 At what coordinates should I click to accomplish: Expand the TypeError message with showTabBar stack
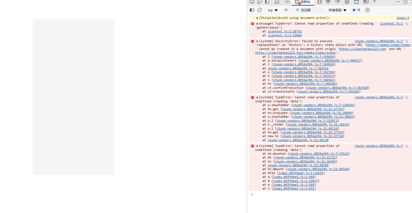pyautogui.click(x=257, y=97)
